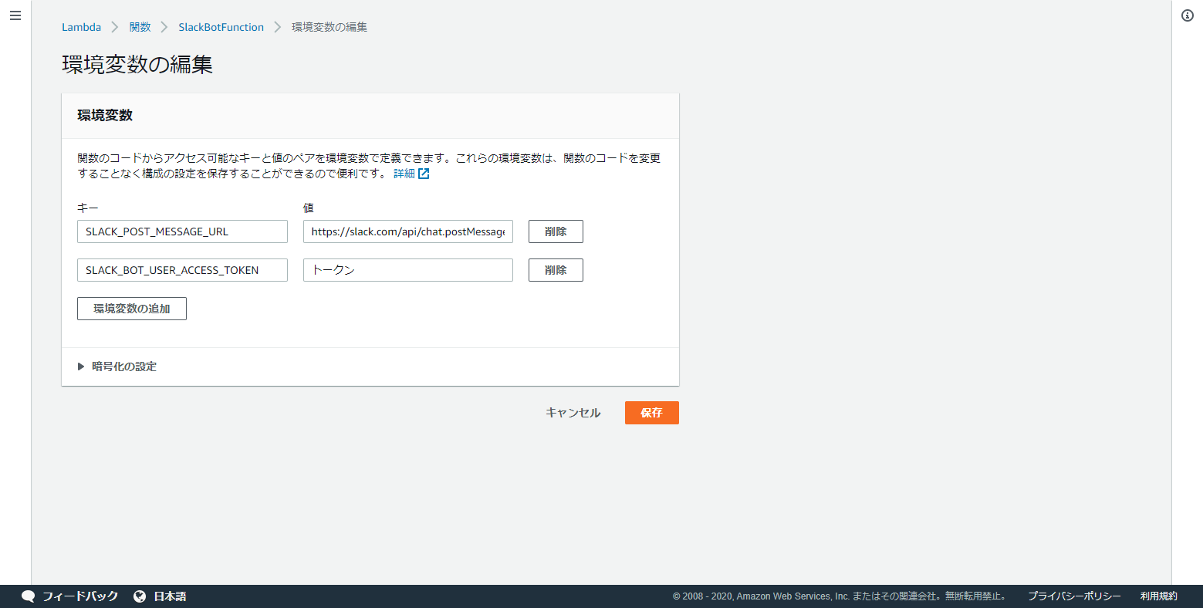This screenshot has width=1203, height=608.
Task: Expand the 暗号化の設定 section
Action: click(x=117, y=366)
